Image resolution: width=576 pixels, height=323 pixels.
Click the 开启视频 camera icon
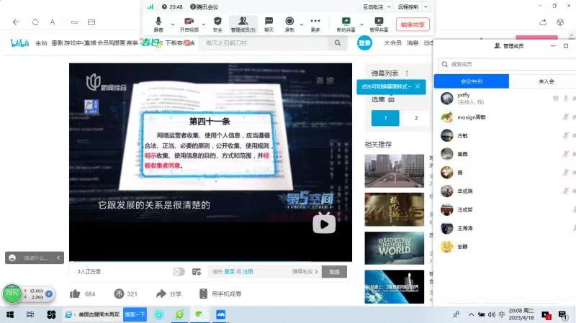coord(189,22)
